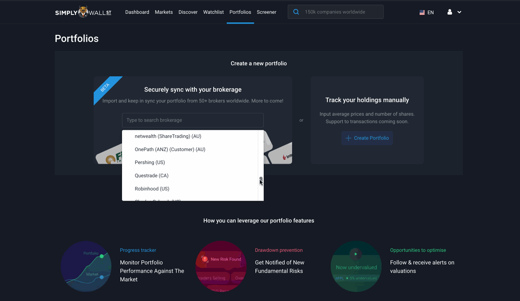
Task: Focus the Type to search brokerage field
Action: 192,120
